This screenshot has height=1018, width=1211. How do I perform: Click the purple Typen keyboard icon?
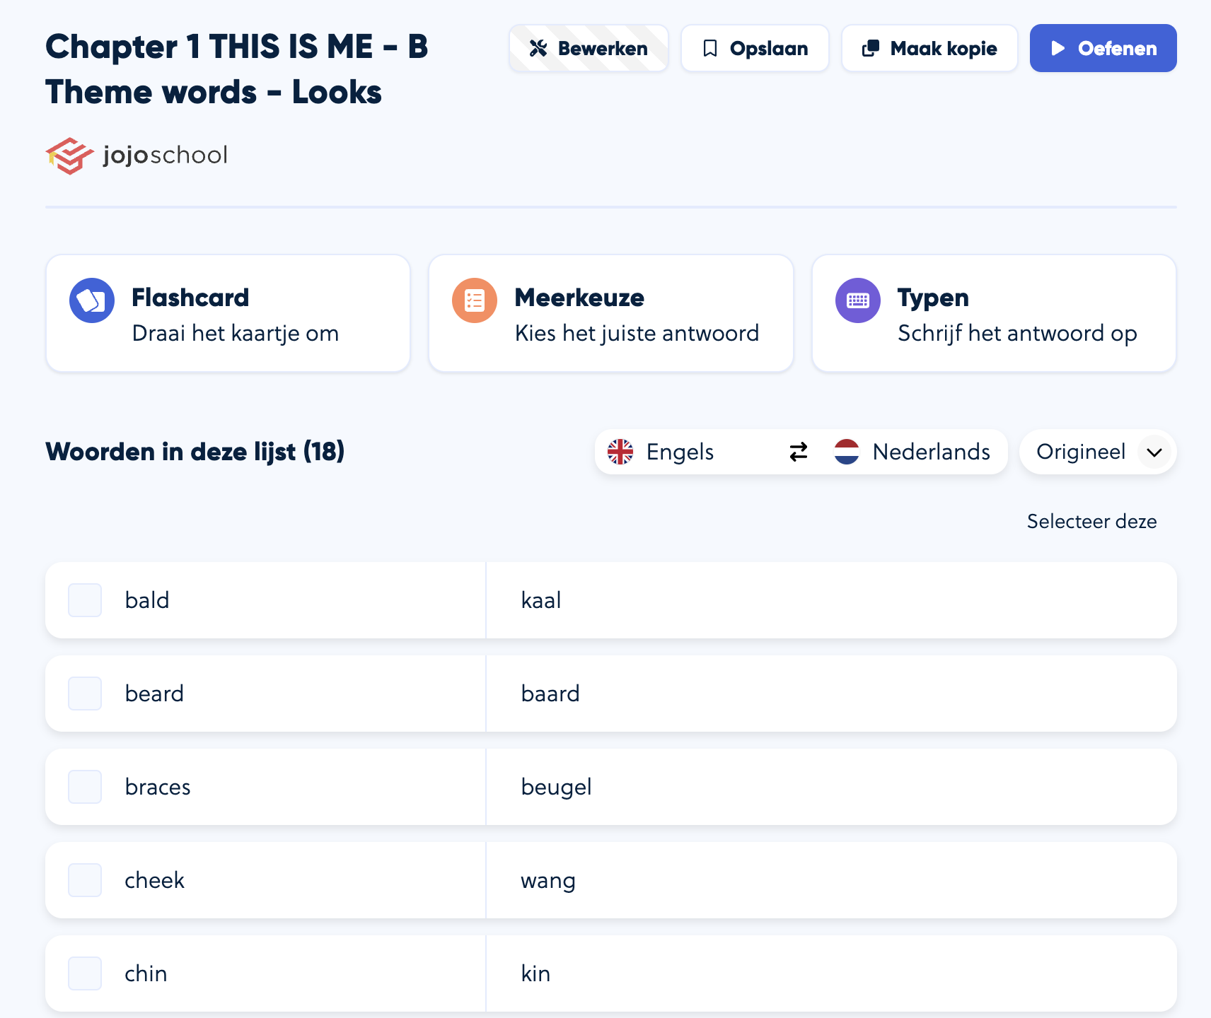[857, 300]
